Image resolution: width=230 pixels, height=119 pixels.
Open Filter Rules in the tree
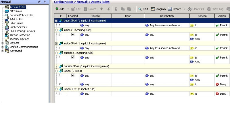pos(16,23)
